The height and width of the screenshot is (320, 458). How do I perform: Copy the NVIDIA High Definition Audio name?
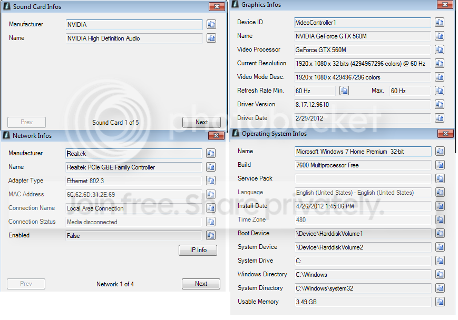click(211, 38)
